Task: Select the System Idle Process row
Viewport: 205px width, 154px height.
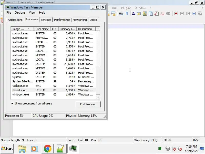Action: 53,81
